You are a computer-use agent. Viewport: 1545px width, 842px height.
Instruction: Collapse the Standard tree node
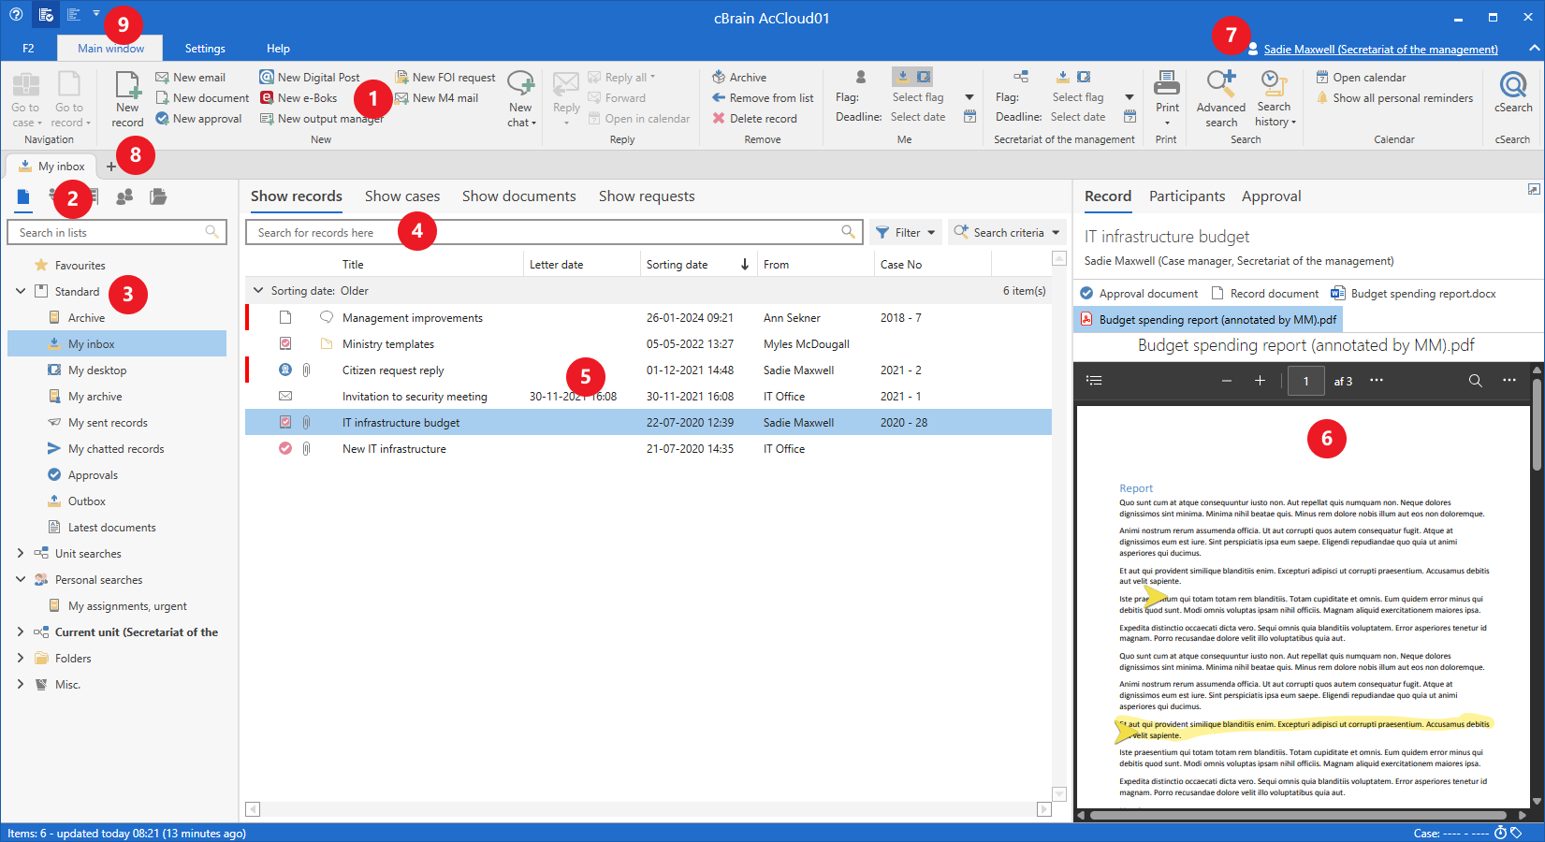21,292
